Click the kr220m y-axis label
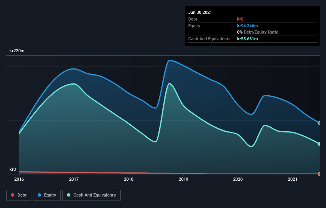The image size is (326, 208). click(x=17, y=51)
